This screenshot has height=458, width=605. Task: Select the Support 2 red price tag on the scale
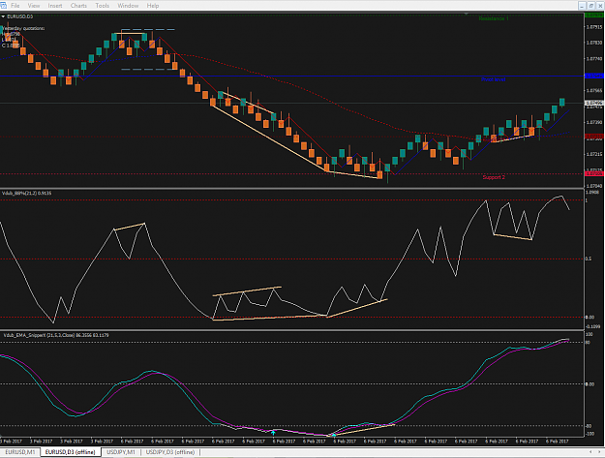(x=594, y=174)
